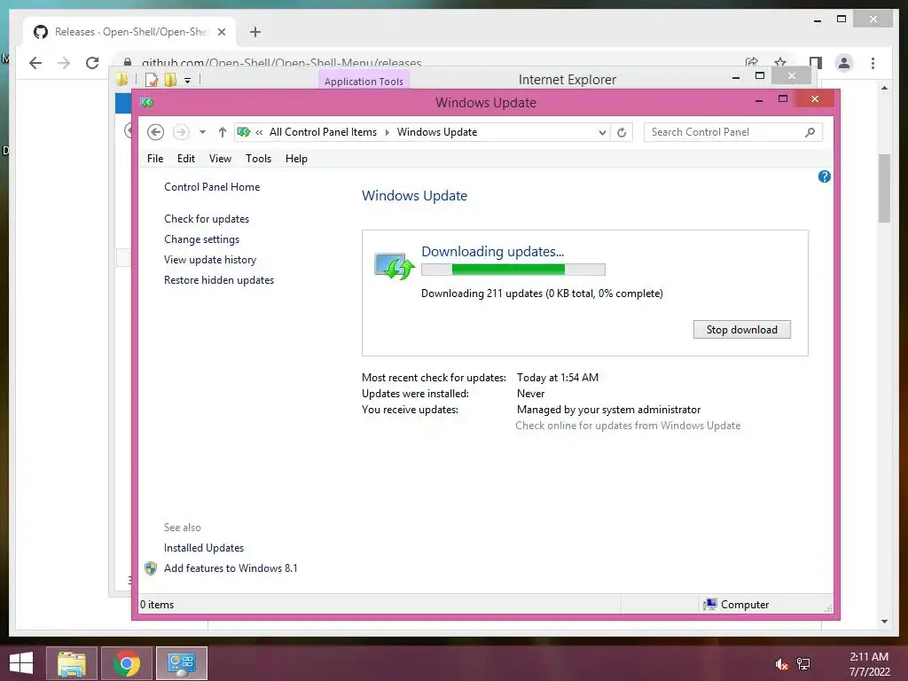Click Chrome back button
This screenshot has height=681, width=908.
click(35, 63)
